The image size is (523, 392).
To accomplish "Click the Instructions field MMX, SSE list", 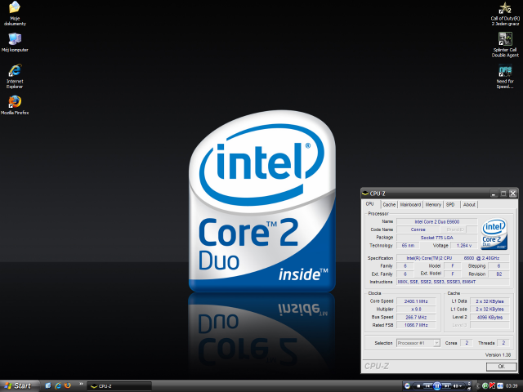I will click(453, 282).
